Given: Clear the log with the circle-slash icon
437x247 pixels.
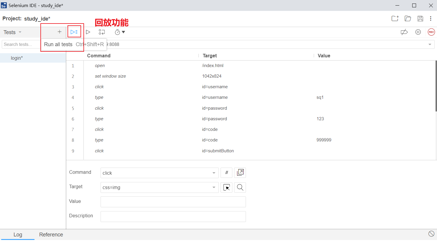Looking at the screenshot, I should point(431,234).
